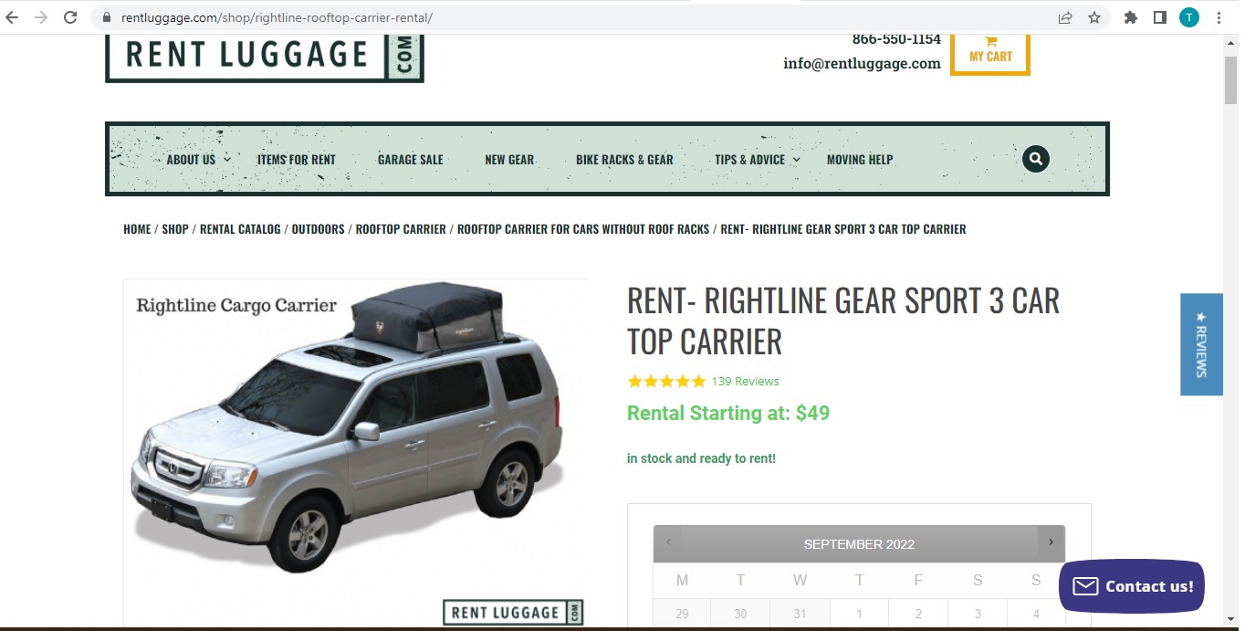Open the share page icon in address bar
This screenshot has height=631, width=1245.
1065,17
